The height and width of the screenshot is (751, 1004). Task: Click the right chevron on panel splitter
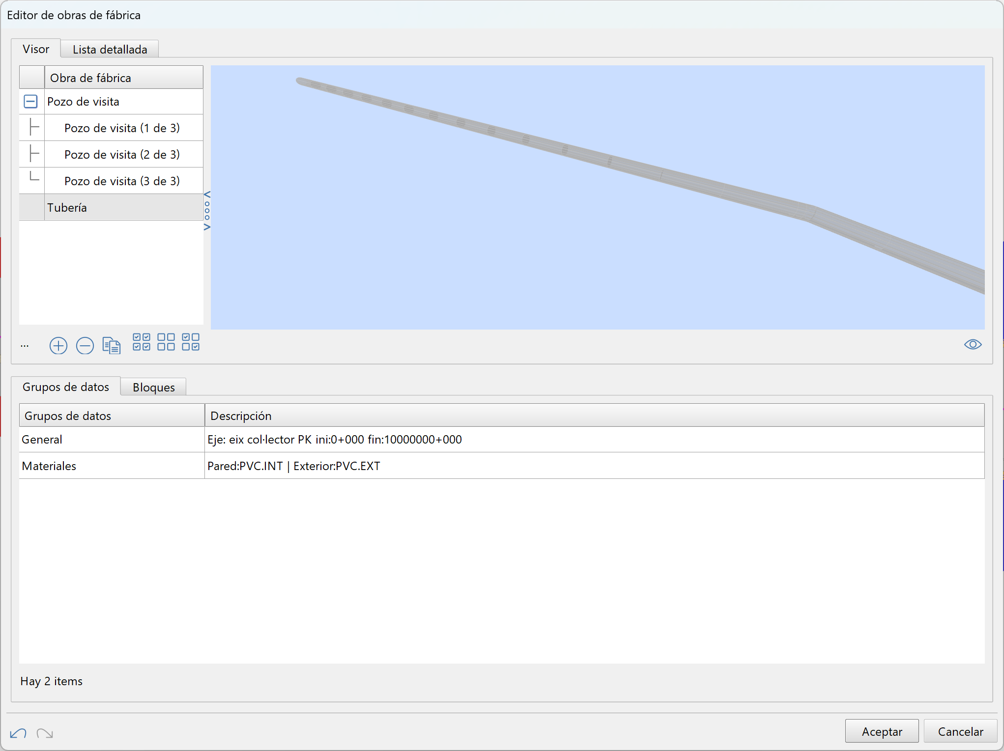point(207,227)
